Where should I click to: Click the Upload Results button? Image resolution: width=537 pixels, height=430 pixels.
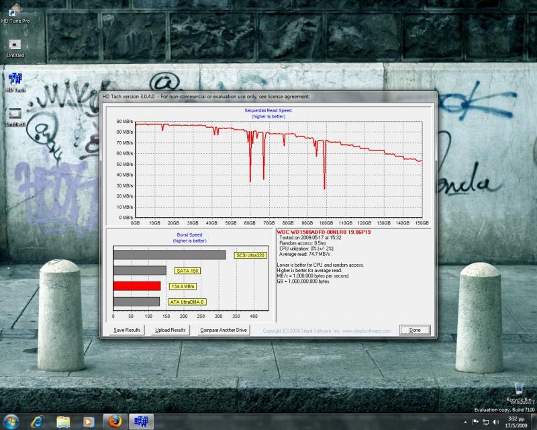tap(170, 330)
